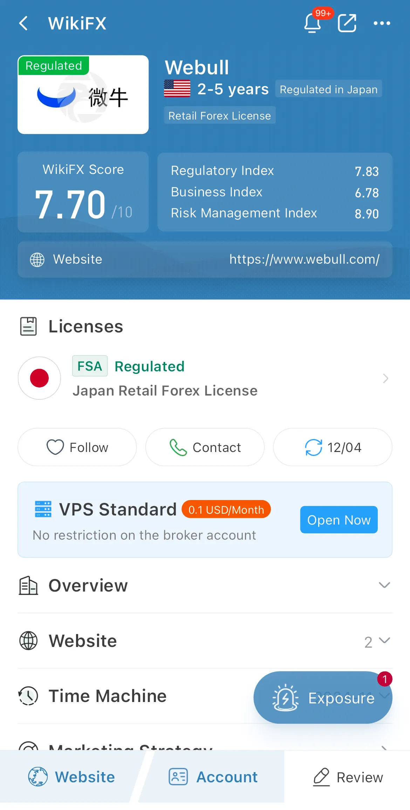The width and height of the screenshot is (410, 810).
Task: Switch to bottom Account tab
Action: point(213,777)
